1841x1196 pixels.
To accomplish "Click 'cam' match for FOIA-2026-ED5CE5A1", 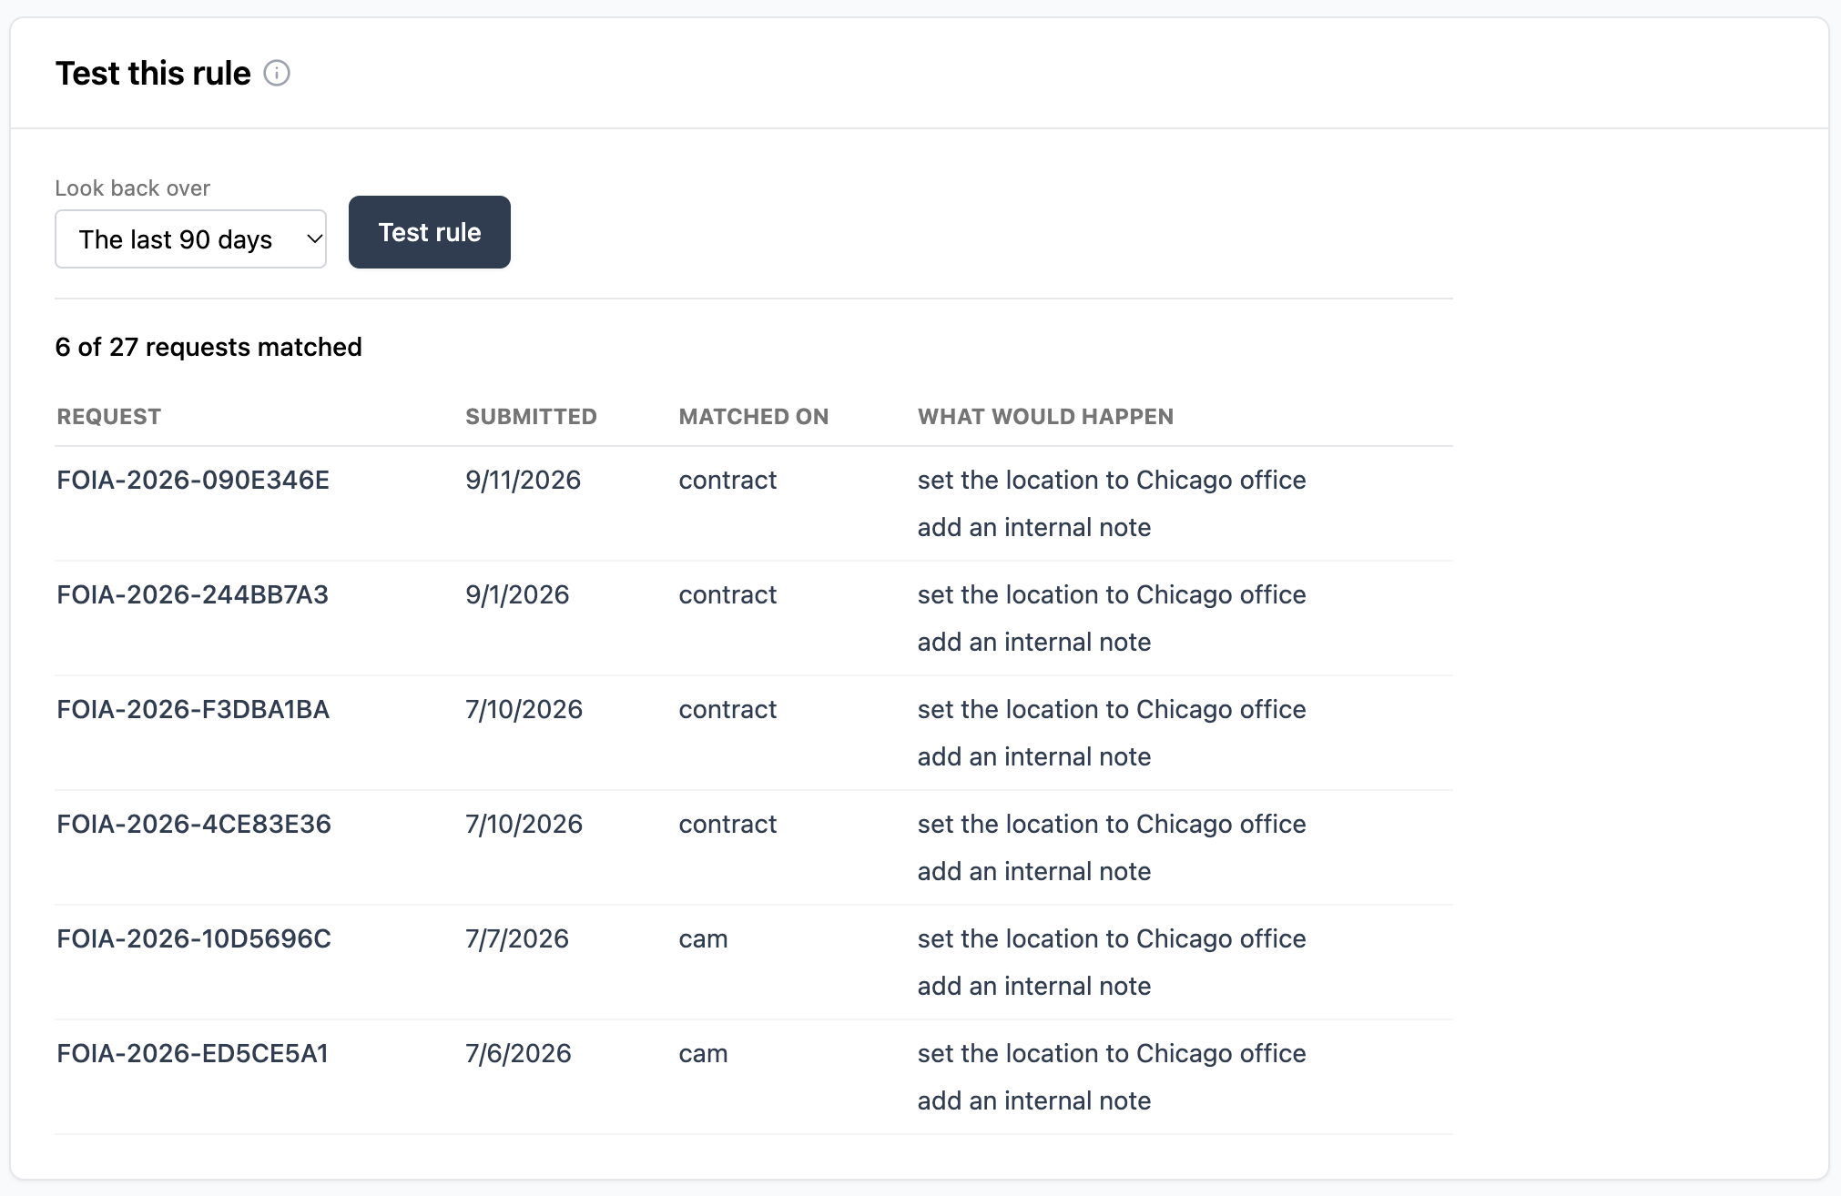I will click(x=703, y=1053).
